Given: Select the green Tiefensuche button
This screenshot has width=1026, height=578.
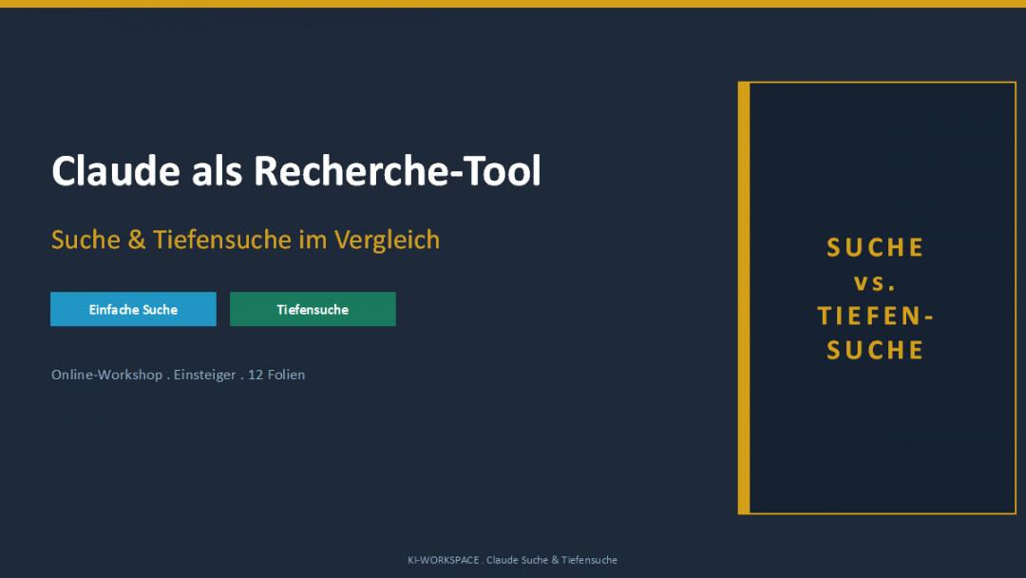Looking at the screenshot, I should 313,309.
